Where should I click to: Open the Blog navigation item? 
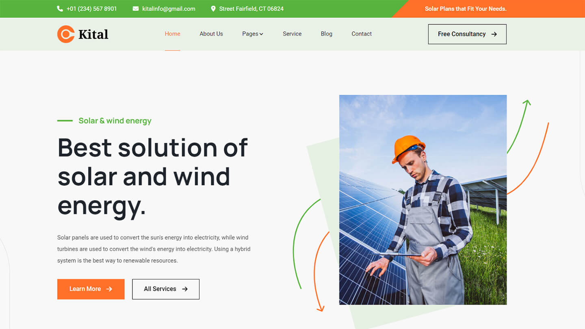(326, 34)
